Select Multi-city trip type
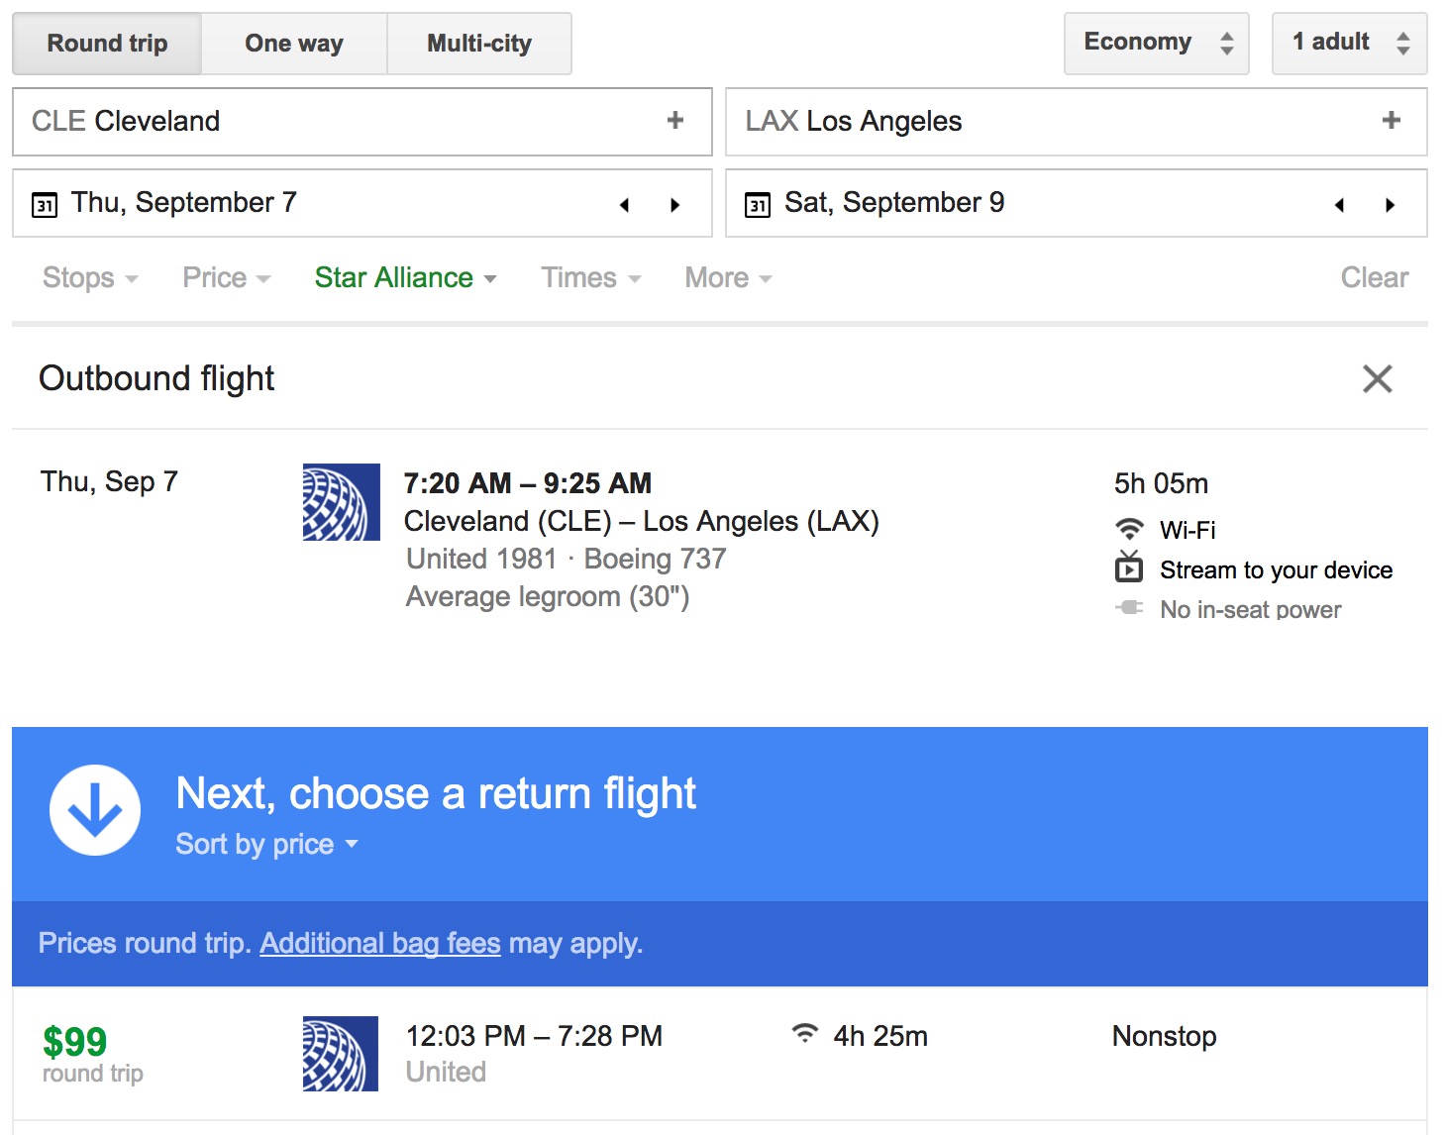Viewport: 1446px width, 1135px height. [x=479, y=44]
